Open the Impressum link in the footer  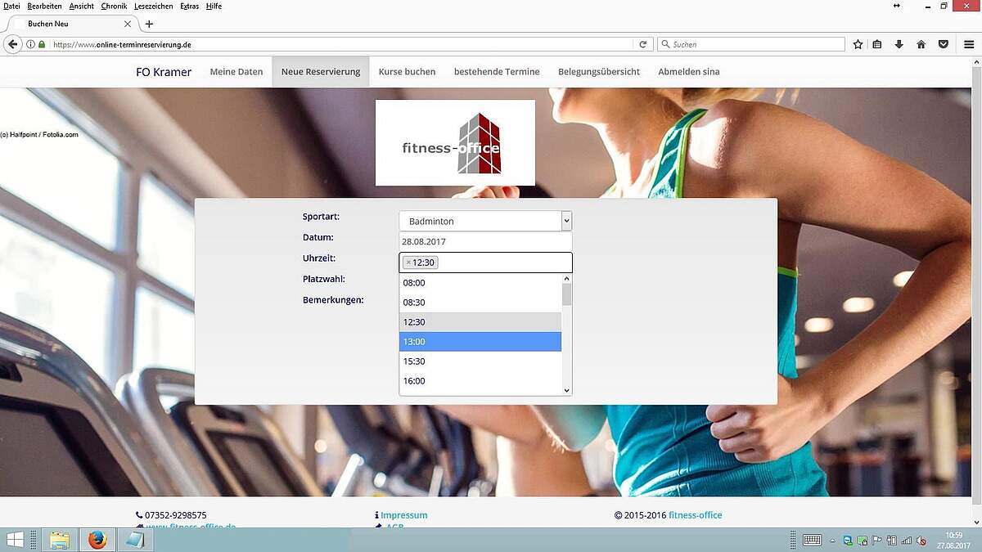click(x=403, y=515)
